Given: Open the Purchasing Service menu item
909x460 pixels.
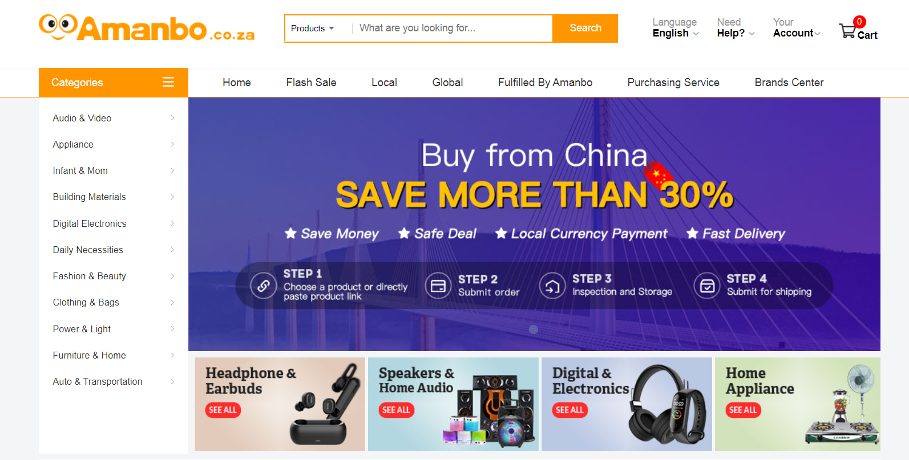Looking at the screenshot, I should click(x=673, y=83).
